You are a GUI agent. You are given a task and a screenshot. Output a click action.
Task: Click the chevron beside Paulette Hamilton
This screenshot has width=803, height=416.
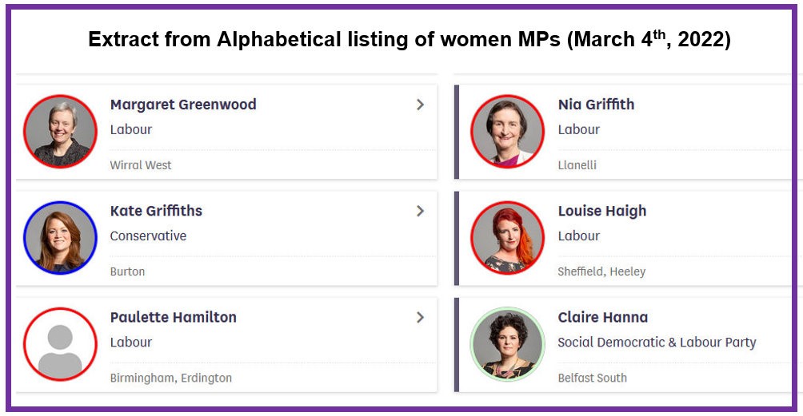(420, 317)
